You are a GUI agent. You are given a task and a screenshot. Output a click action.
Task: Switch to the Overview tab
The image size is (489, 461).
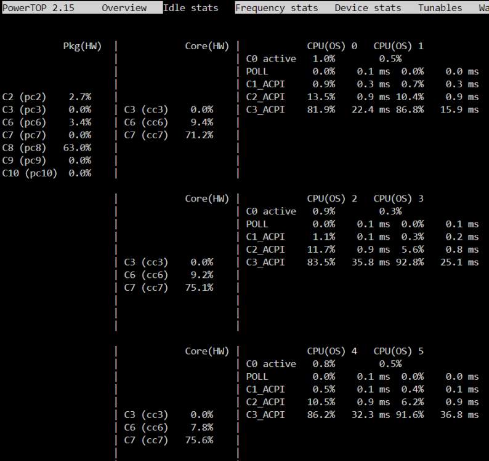(124, 8)
